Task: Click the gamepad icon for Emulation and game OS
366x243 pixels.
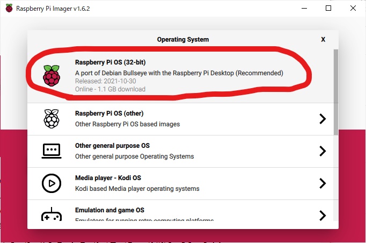Action: pyautogui.click(x=52, y=214)
